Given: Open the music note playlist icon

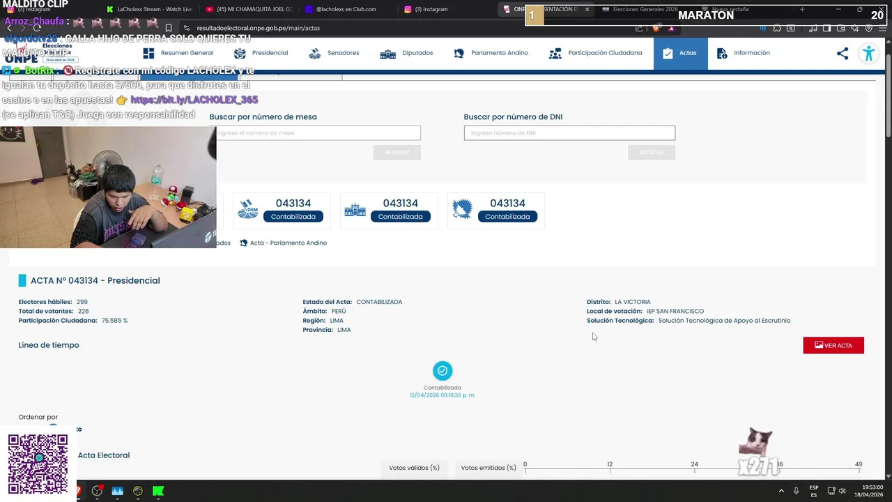Looking at the screenshot, I should tap(813, 28).
